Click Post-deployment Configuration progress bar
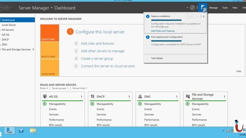 pos(166,41)
